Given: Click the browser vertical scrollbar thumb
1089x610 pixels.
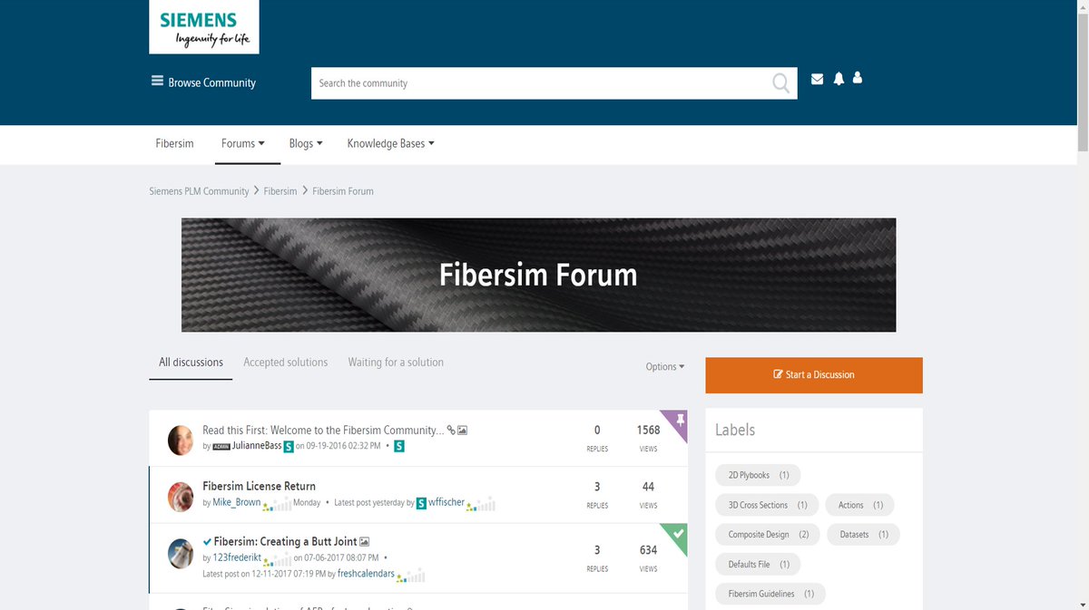Looking at the screenshot, I should (1082, 82).
